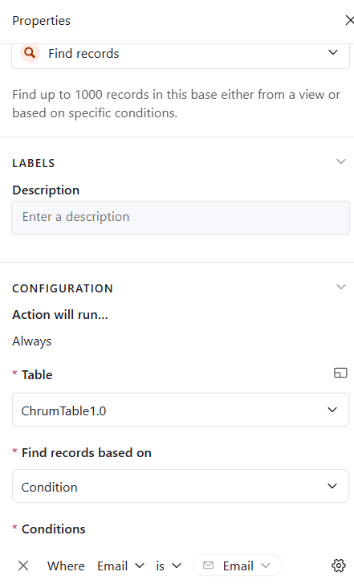This screenshot has width=354, height=584.
Task: Change the 'is' operator dropdown
Action: click(x=169, y=566)
